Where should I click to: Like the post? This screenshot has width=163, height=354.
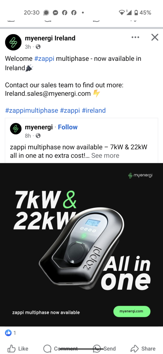coord(18,348)
